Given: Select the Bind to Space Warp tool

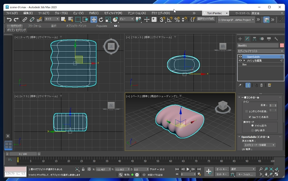Looking at the screenshot, I should [x=39, y=19].
